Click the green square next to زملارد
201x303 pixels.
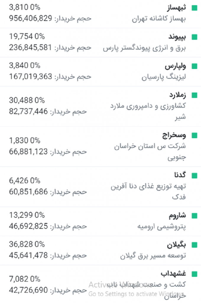click(x=194, y=95)
